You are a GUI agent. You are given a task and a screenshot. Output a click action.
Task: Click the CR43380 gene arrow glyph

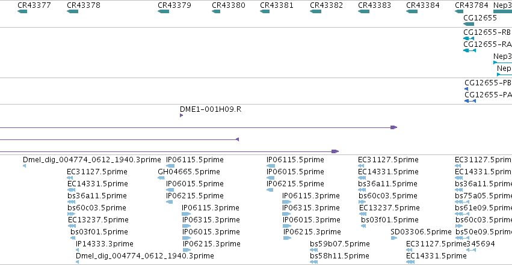[x=216, y=11]
